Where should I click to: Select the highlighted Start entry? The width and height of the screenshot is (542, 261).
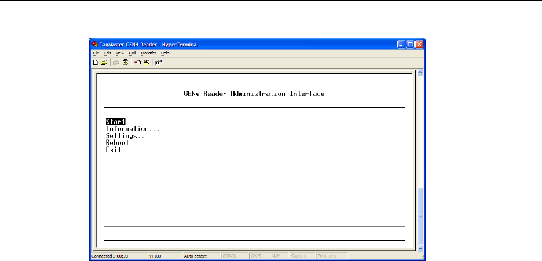click(115, 122)
